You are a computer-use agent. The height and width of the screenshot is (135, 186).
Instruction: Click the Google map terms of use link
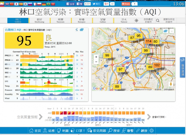click(x=158, y=89)
